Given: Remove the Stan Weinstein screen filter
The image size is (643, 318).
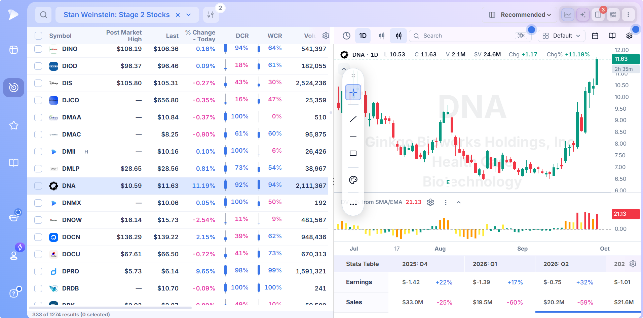Looking at the screenshot, I should pyautogui.click(x=178, y=15).
